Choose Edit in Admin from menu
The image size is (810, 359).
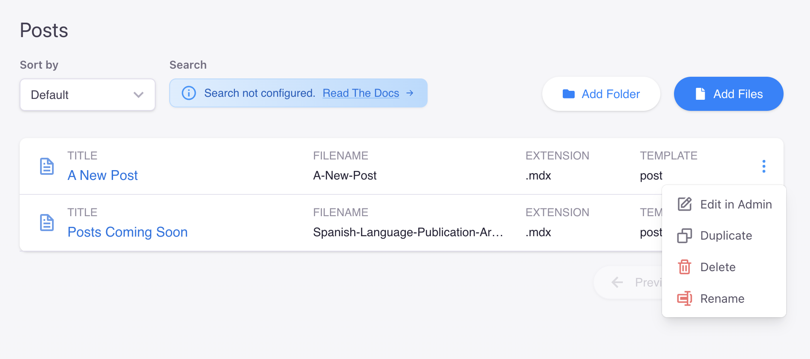click(724, 204)
